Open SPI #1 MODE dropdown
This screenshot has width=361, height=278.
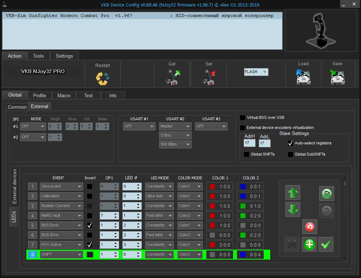coord(33,126)
